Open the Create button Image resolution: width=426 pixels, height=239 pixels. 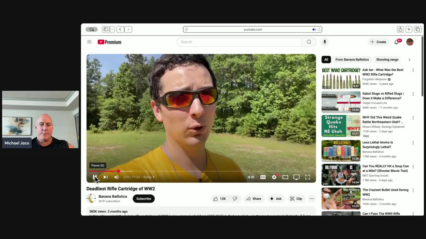point(378,42)
